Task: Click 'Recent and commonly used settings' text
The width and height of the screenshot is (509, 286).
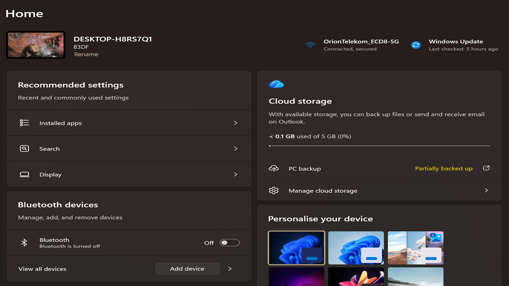Action: click(73, 97)
